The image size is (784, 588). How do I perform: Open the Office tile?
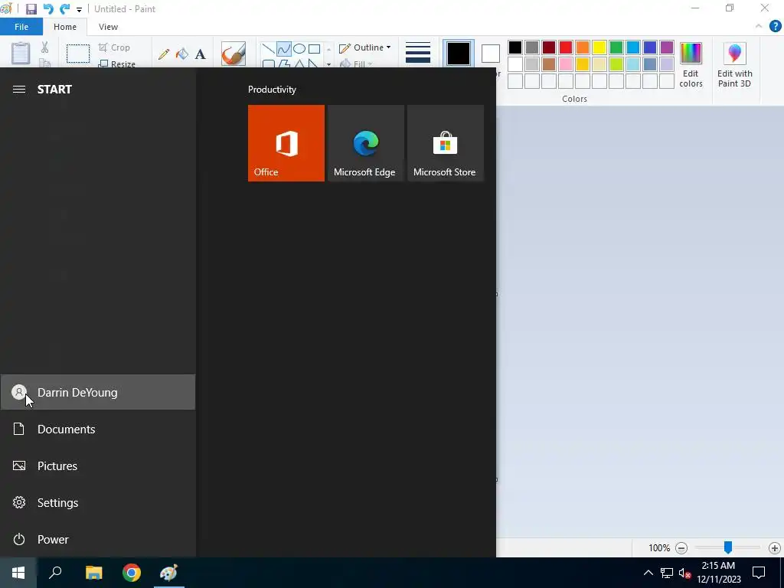click(286, 143)
